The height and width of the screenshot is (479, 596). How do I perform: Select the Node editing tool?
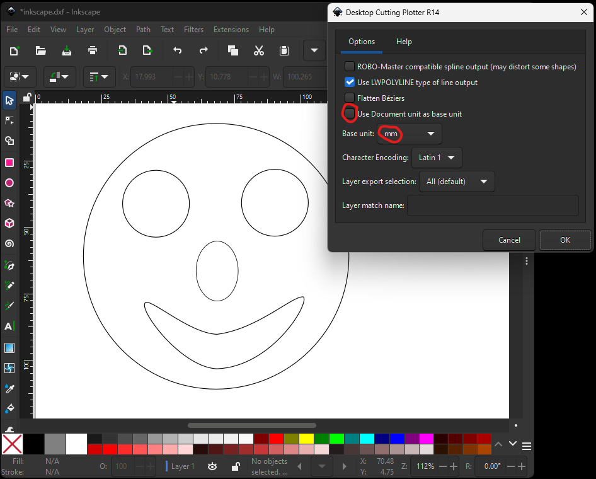[9, 120]
